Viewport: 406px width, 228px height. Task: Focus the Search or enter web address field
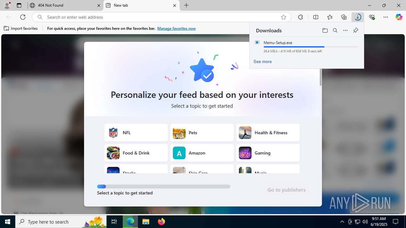161,17
